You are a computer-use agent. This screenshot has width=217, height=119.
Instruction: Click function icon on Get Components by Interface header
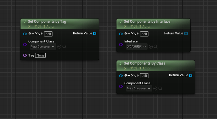coord(120,22)
